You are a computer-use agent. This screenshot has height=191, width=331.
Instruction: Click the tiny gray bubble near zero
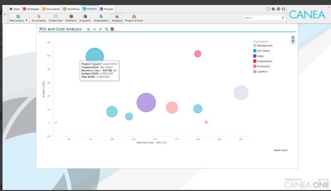coord(56,123)
